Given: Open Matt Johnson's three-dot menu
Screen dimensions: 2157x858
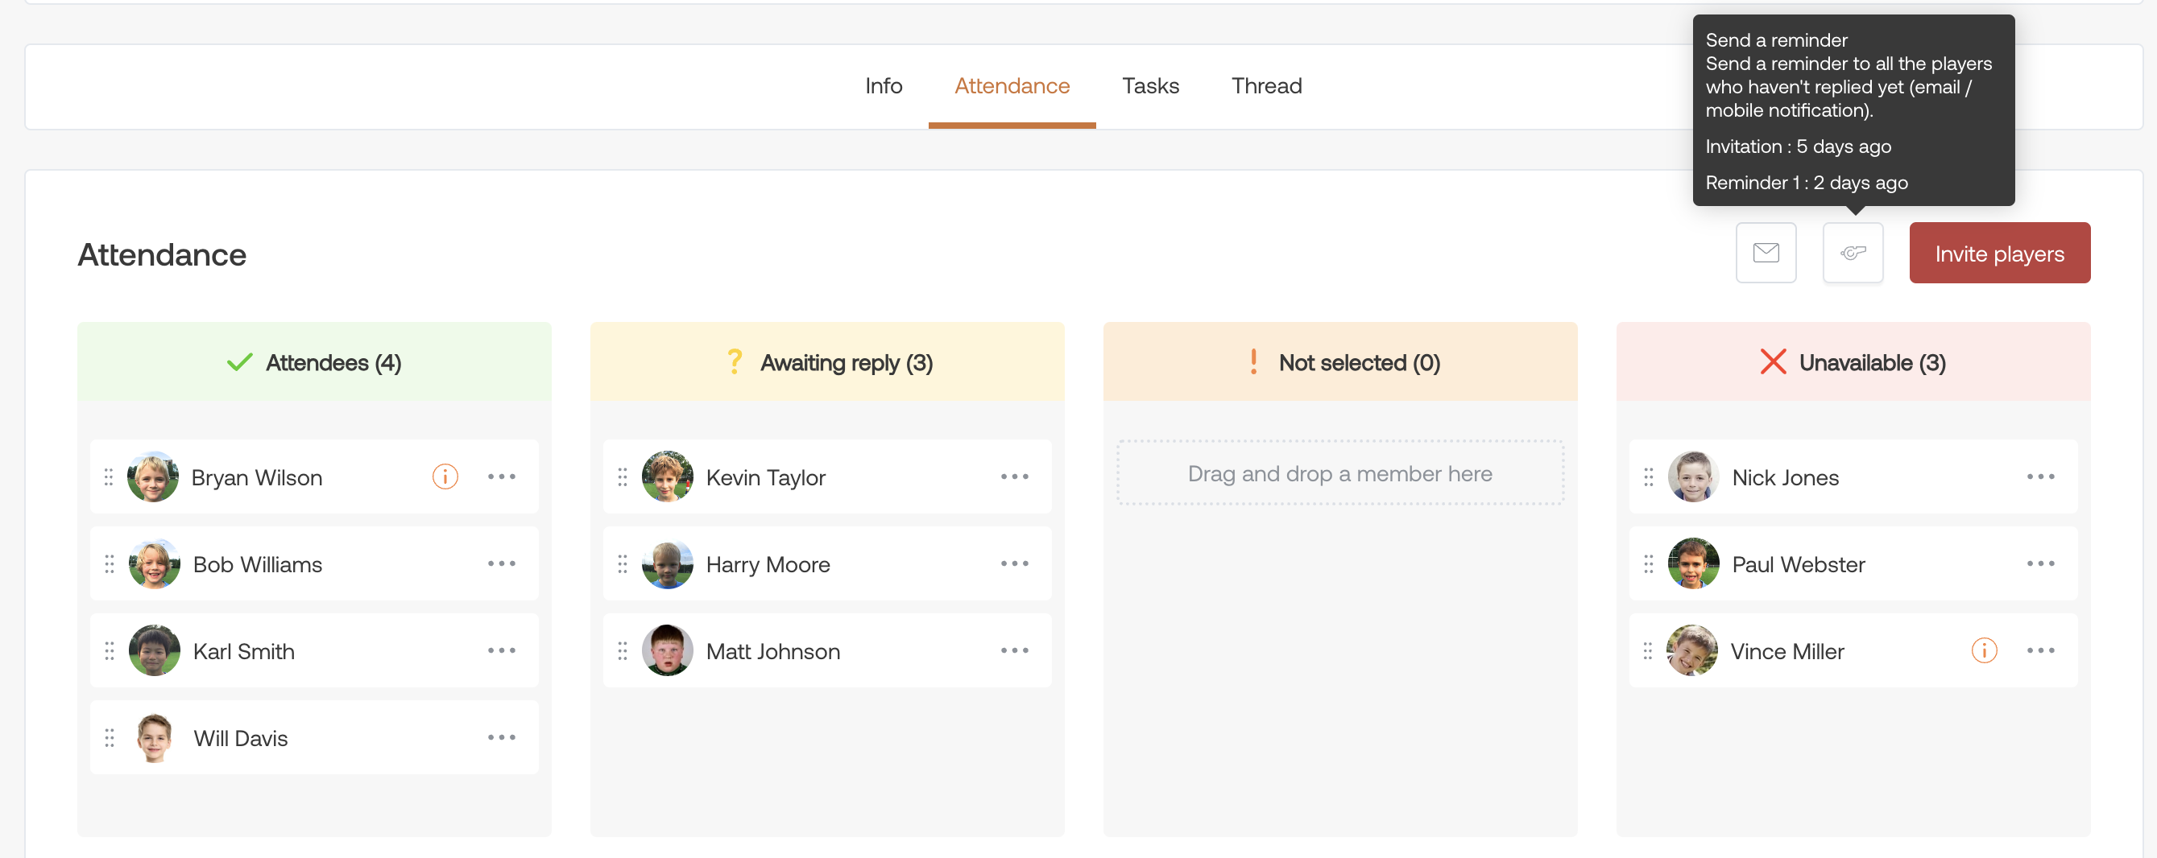Looking at the screenshot, I should (x=1014, y=650).
